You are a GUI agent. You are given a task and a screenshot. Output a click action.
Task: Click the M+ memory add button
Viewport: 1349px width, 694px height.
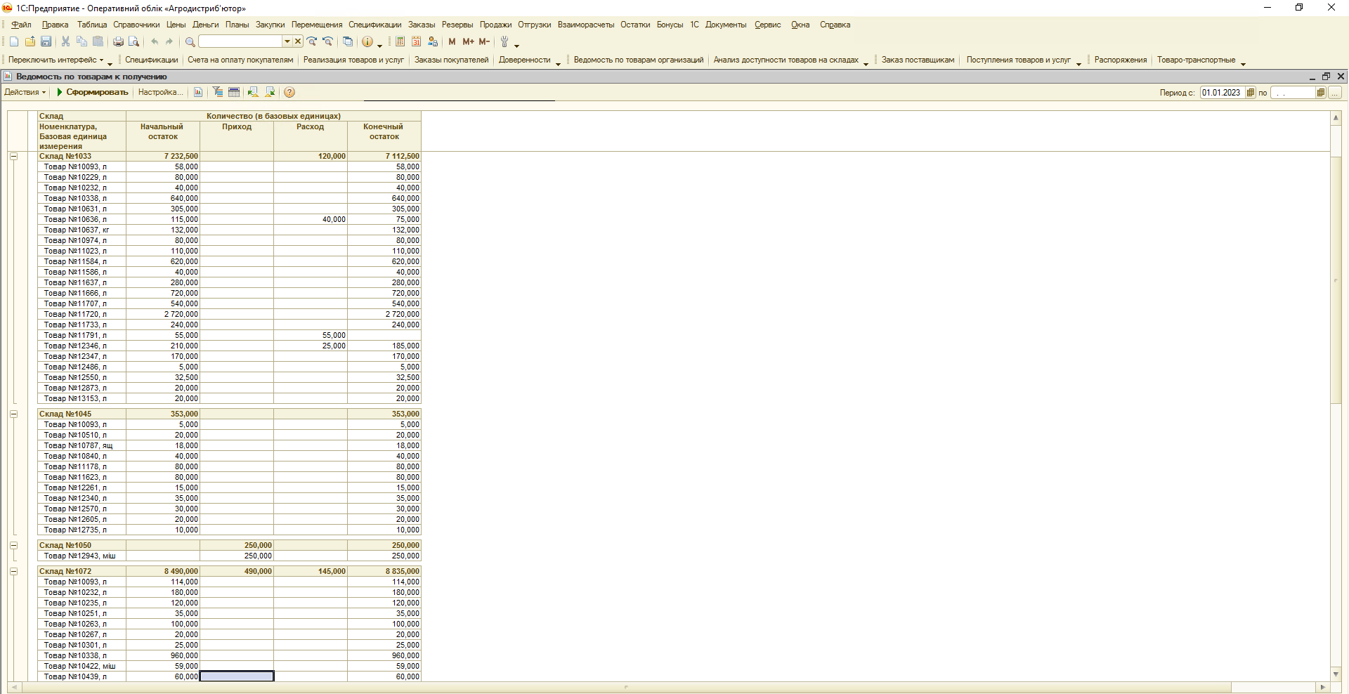[468, 42]
